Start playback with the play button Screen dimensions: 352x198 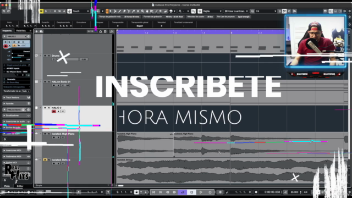pos(201,192)
